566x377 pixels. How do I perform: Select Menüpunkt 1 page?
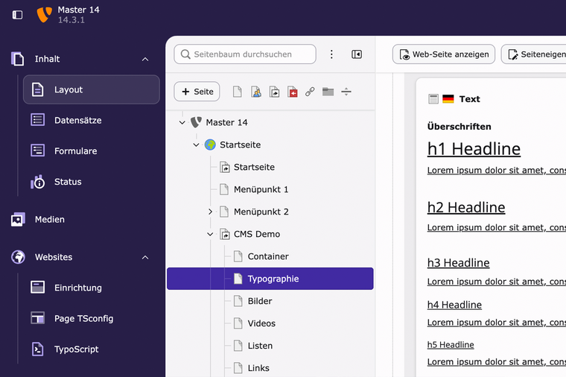261,189
